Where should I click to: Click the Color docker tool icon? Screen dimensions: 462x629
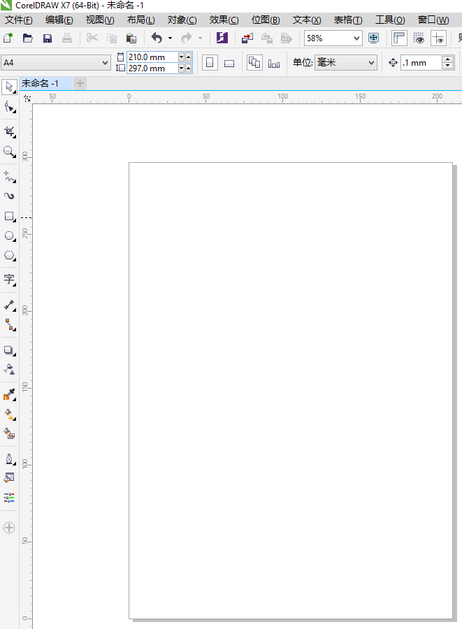pos(9,498)
